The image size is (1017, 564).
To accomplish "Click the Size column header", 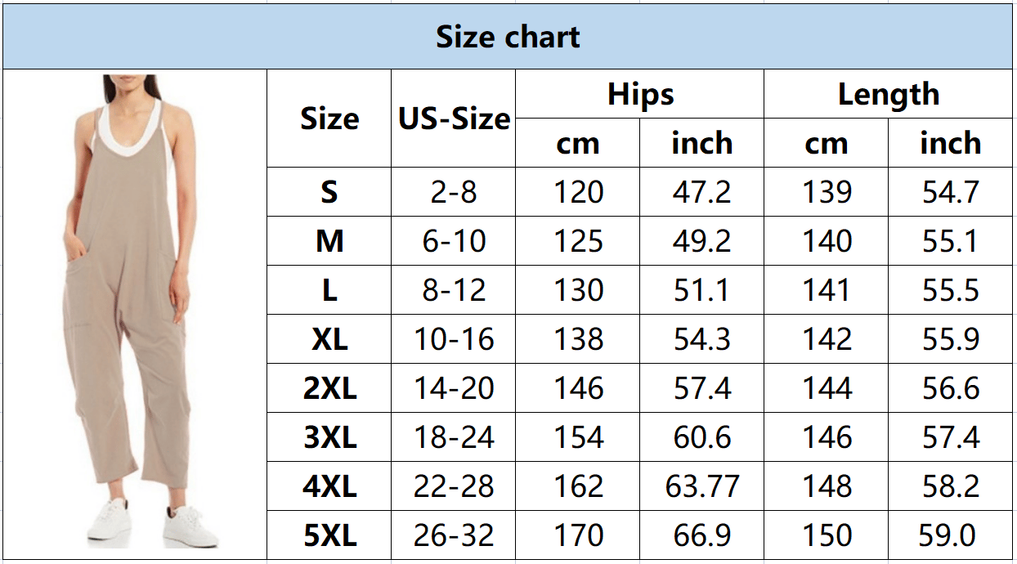I will click(x=329, y=119).
